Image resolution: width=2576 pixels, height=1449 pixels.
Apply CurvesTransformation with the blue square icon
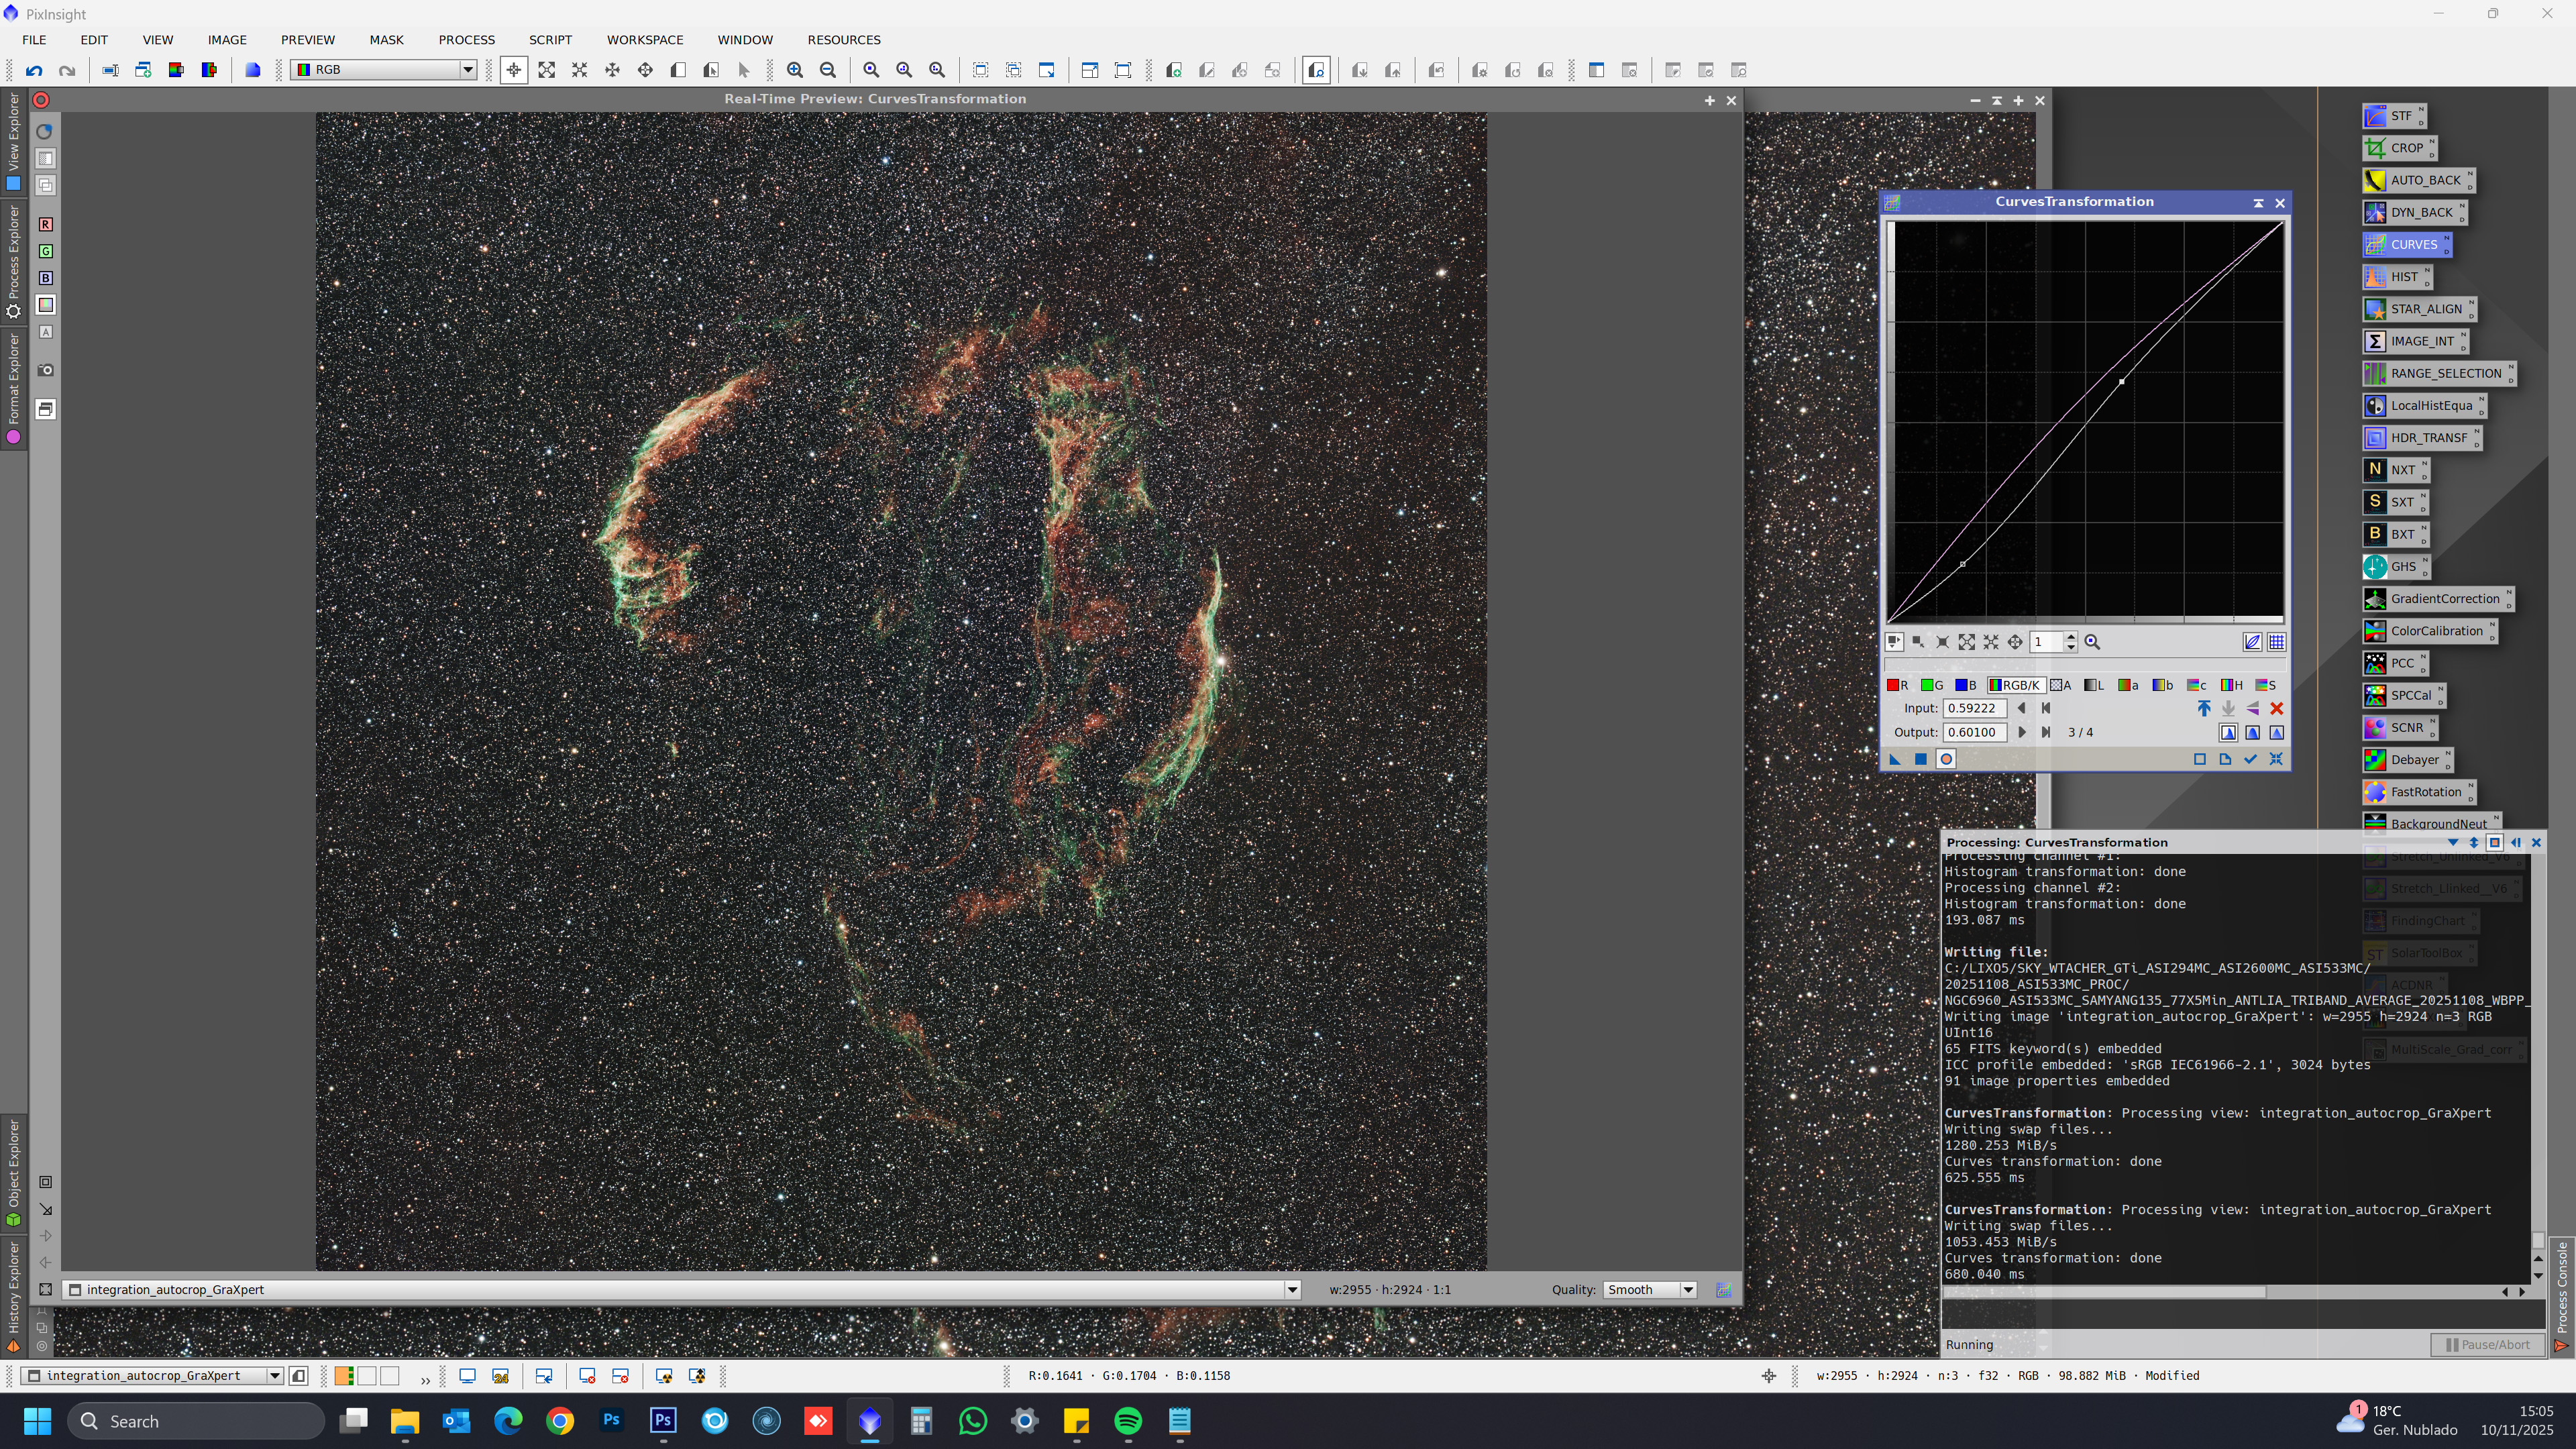tap(1920, 759)
